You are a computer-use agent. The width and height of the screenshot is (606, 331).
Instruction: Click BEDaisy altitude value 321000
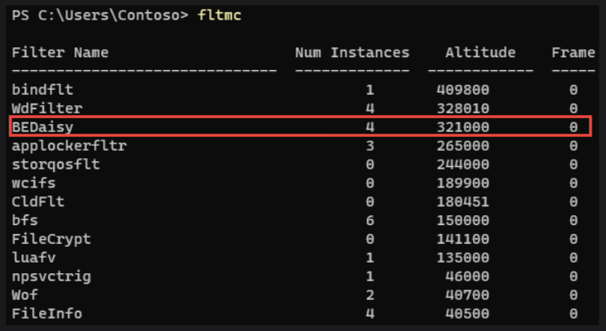463,127
